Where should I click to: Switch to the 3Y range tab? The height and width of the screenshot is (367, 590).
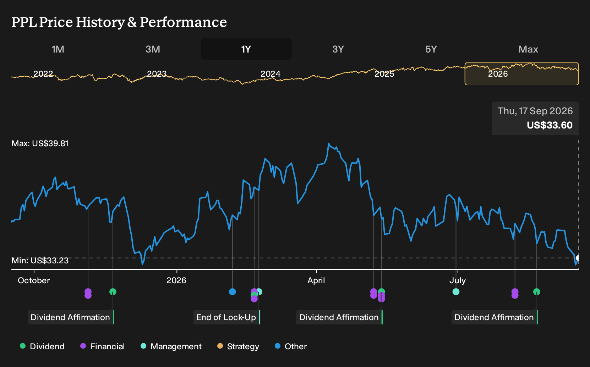pos(338,49)
